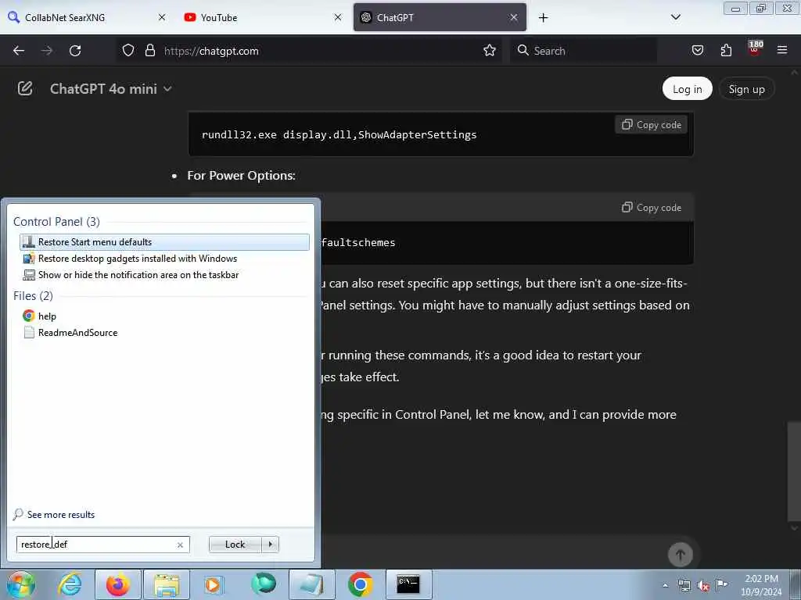This screenshot has width=801, height=600.
Task: Show hidden system tray icons
Action: 665,585
